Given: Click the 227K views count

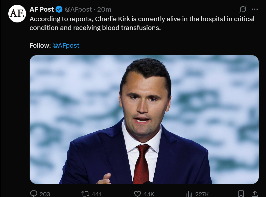Looking at the screenshot, I should 202,194.
